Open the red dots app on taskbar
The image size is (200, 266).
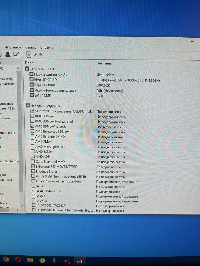(x=67, y=261)
